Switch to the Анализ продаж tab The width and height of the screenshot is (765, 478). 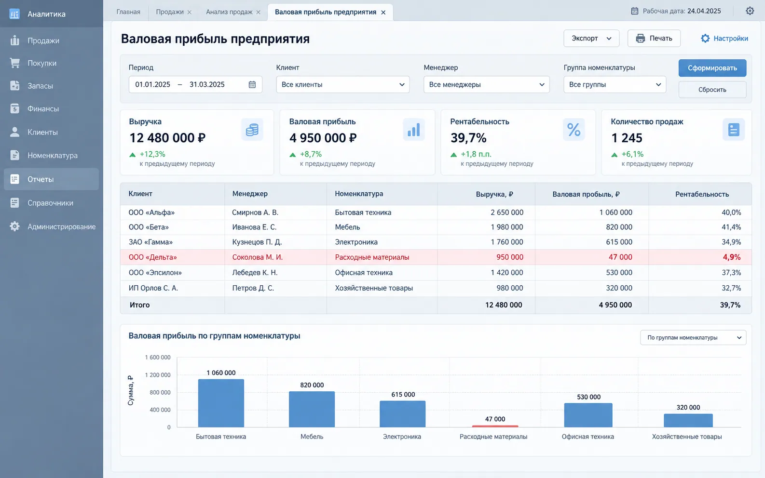[229, 12]
